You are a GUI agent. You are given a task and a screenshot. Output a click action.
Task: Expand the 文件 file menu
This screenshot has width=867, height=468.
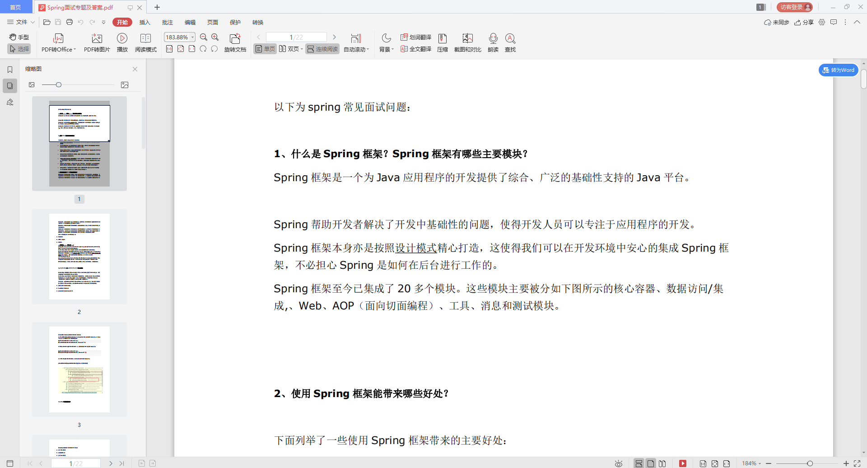point(20,22)
